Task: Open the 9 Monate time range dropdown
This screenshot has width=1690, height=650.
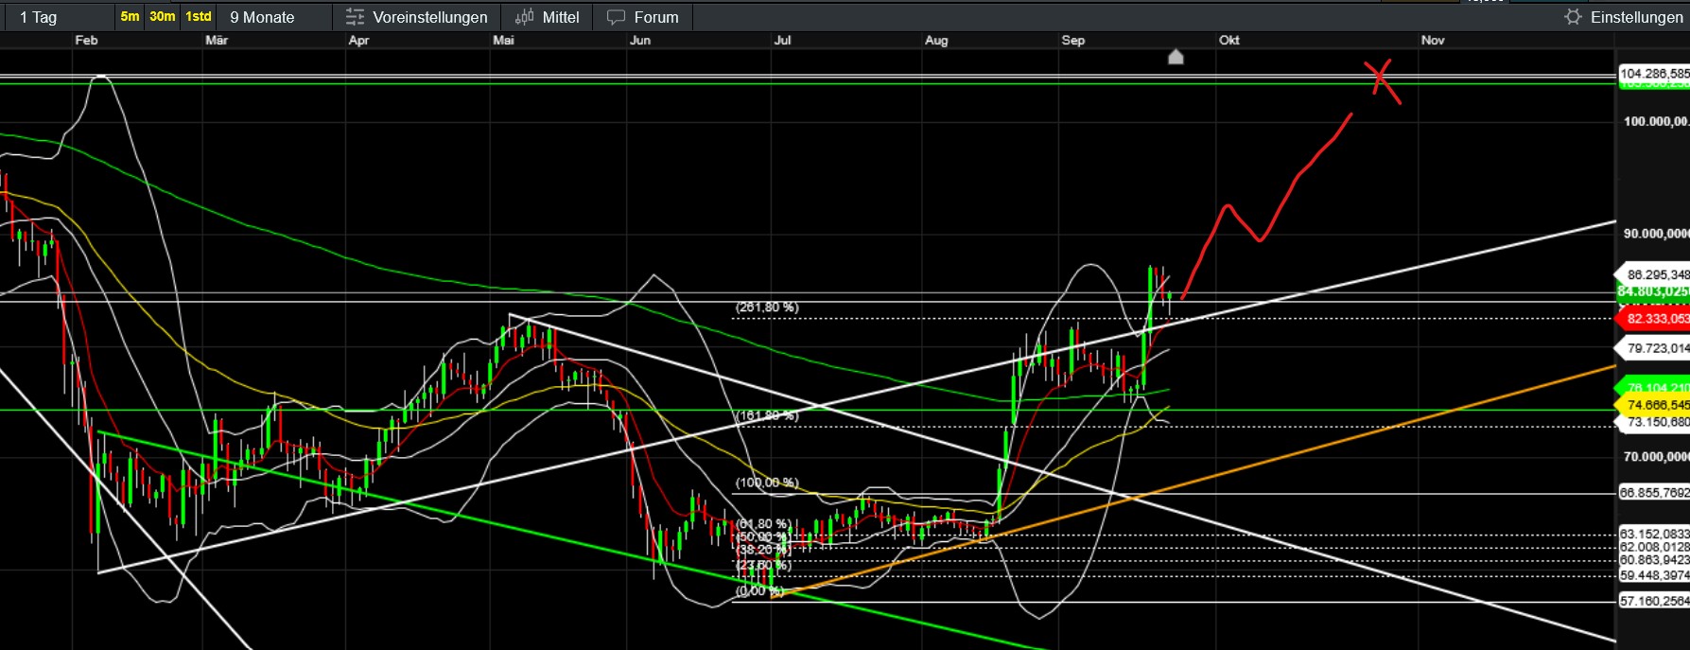Action: (x=275, y=17)
